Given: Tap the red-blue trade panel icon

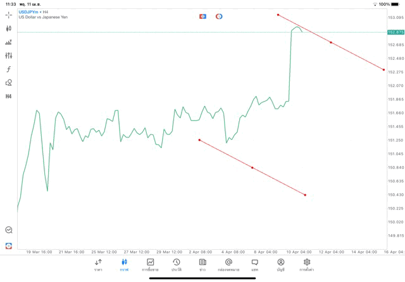Looking at the screenshot, I should pyautogui.click(x=202, y=16).
